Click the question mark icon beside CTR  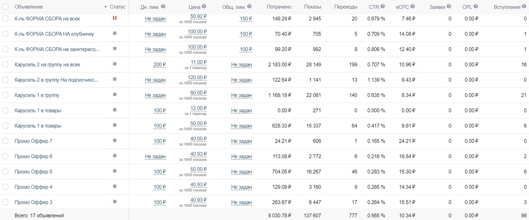point(383,6)
